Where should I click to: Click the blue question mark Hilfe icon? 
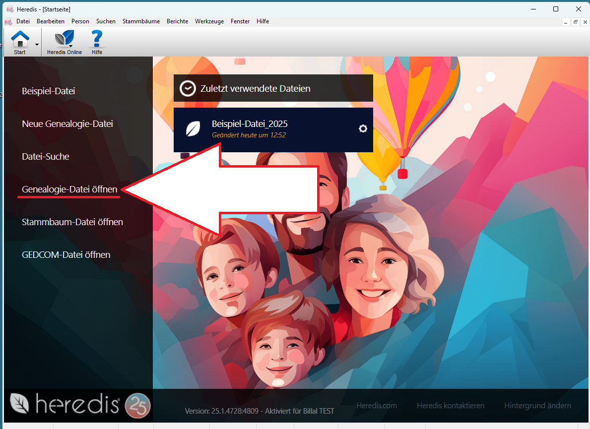tap(97, 39)
